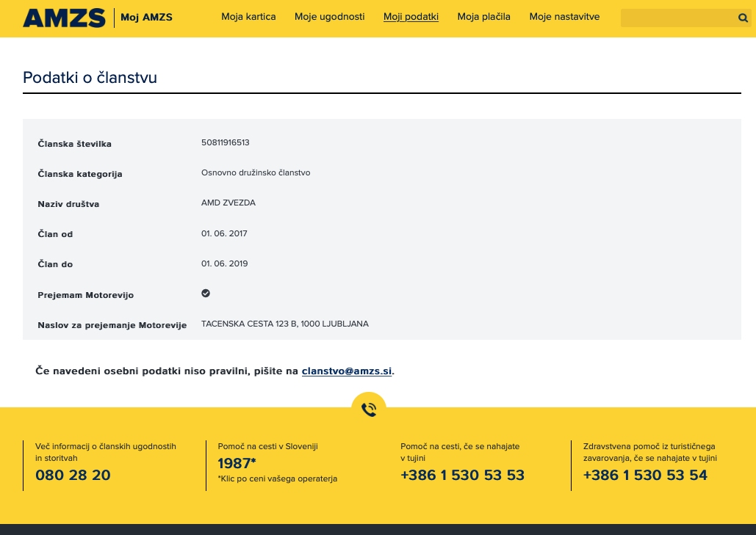
Task: Click the Motorevija address TACENSKA CESTA 123 B
Action: click(x=284, y=324)
